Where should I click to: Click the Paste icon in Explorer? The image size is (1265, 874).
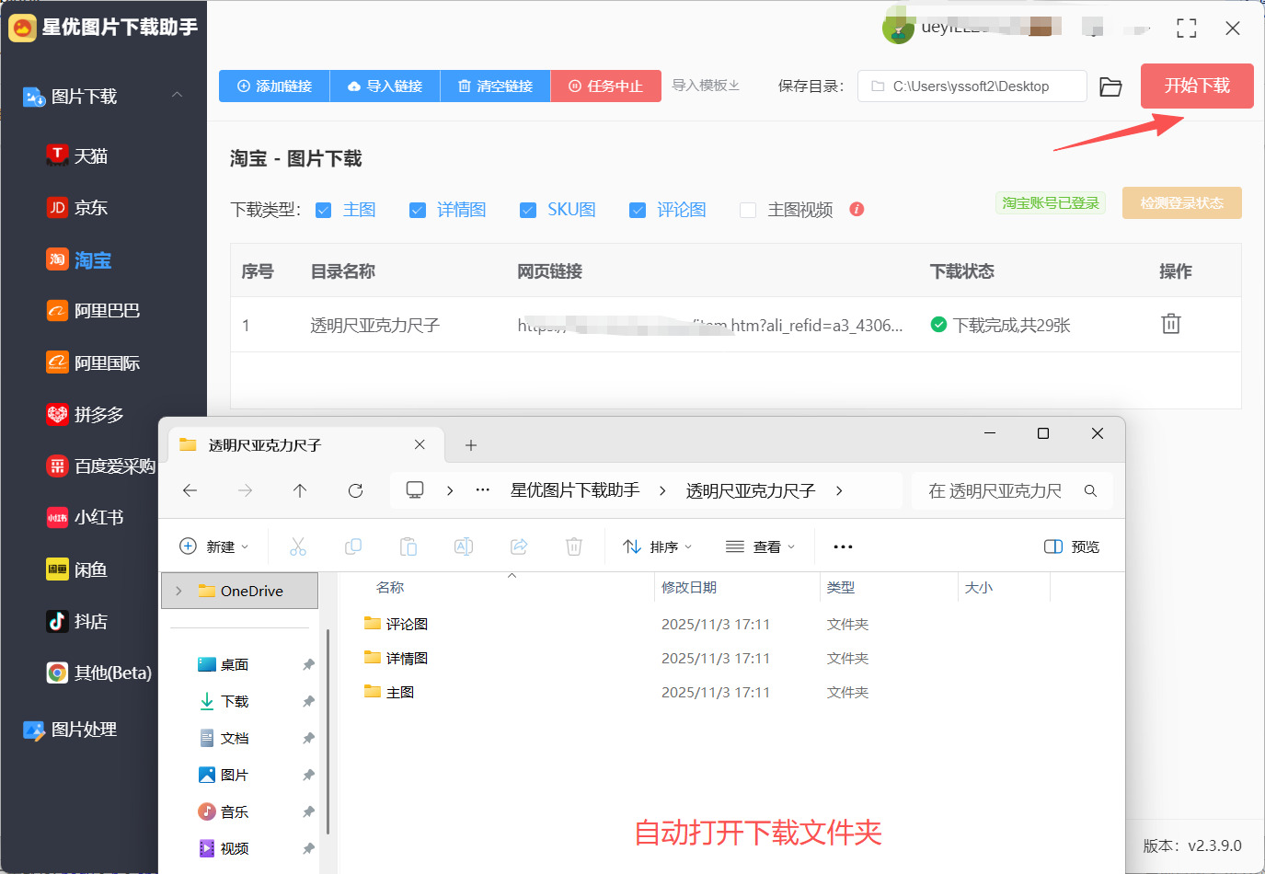click(408, 546)
